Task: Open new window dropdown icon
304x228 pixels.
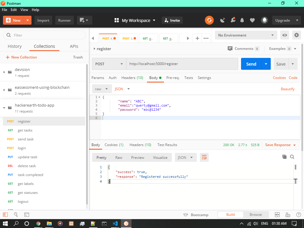Action: tap(84, 20)
